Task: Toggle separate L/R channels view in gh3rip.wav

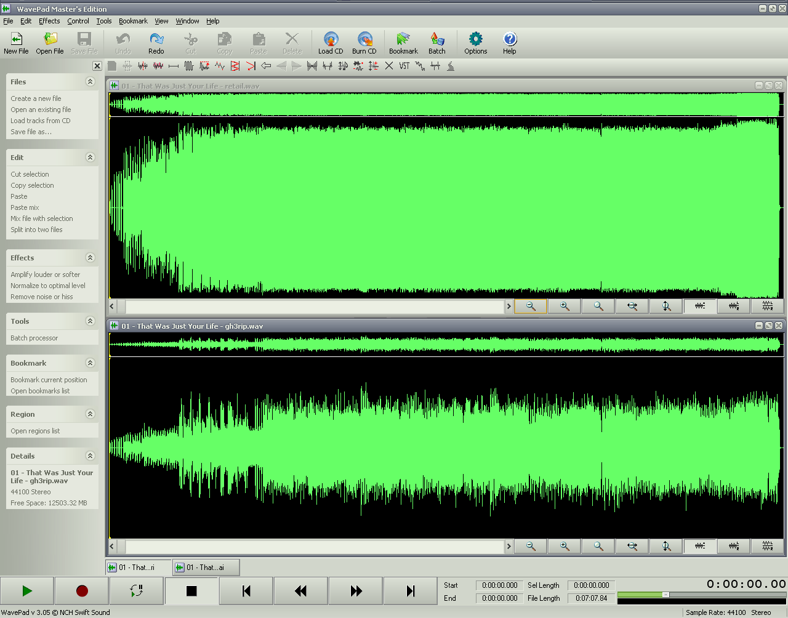Action: 768,546
